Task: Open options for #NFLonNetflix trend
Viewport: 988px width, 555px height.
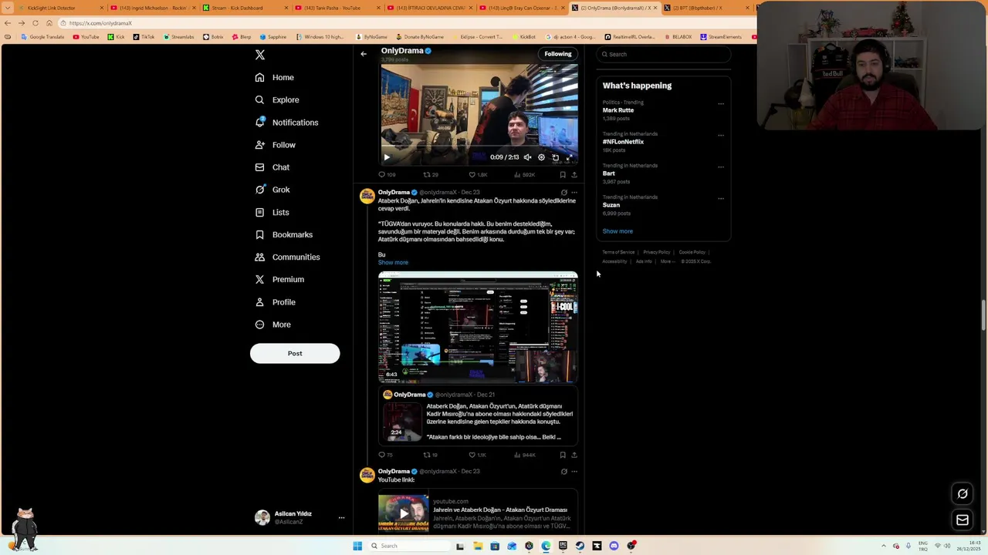Action: pyautogui.click(x=721, y=135)
